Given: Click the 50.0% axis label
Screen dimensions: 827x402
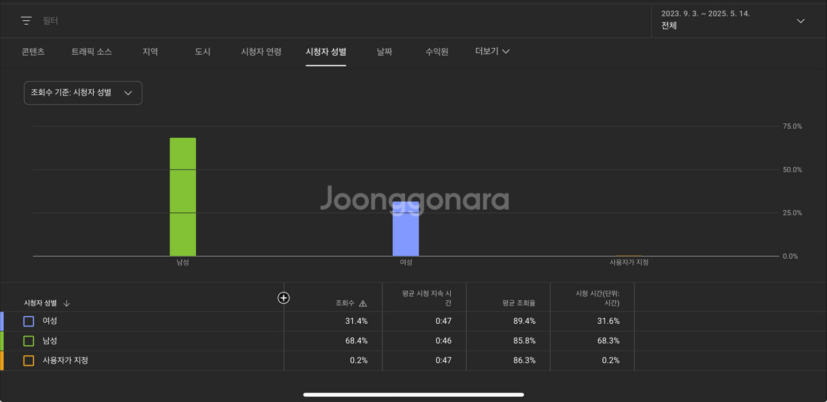Looking at the screenshot, I should click(x=792, y=170).
